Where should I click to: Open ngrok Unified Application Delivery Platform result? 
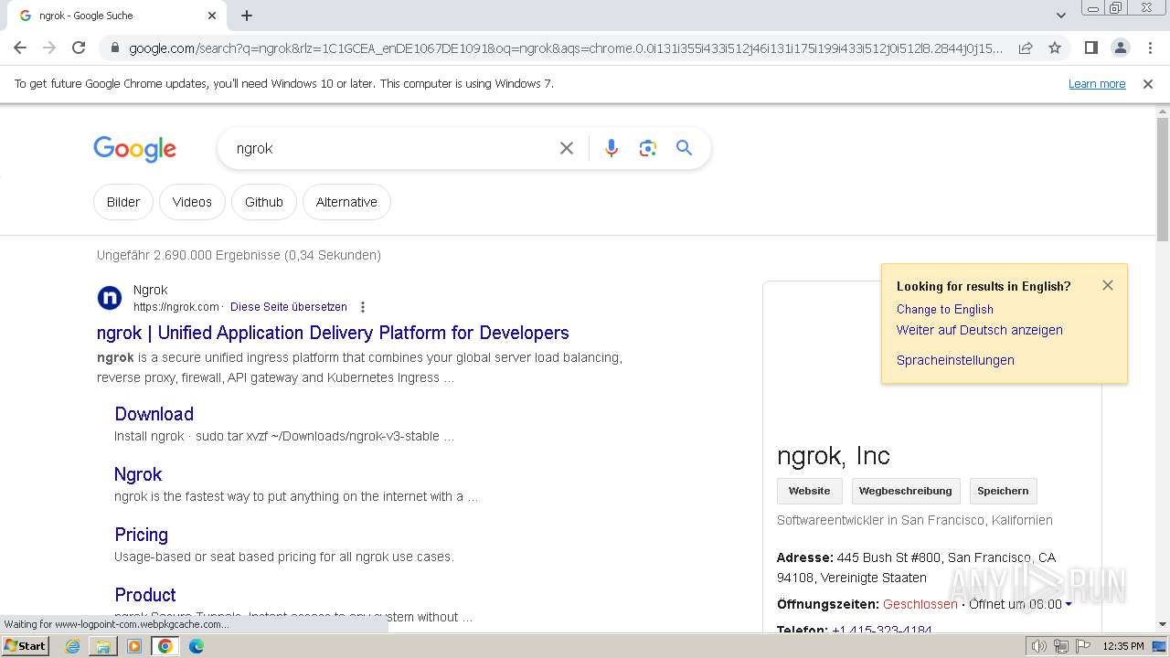tap(333, 333)
